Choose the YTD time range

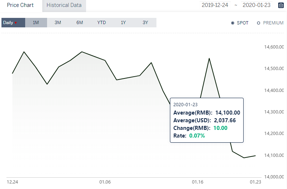click(102, 23)
